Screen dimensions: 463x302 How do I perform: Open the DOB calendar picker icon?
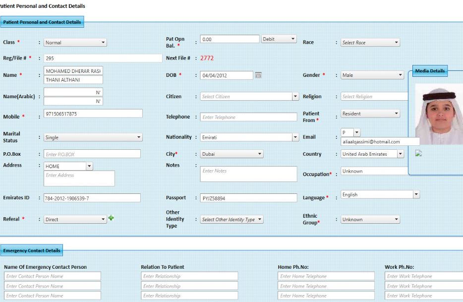point(258,75)
